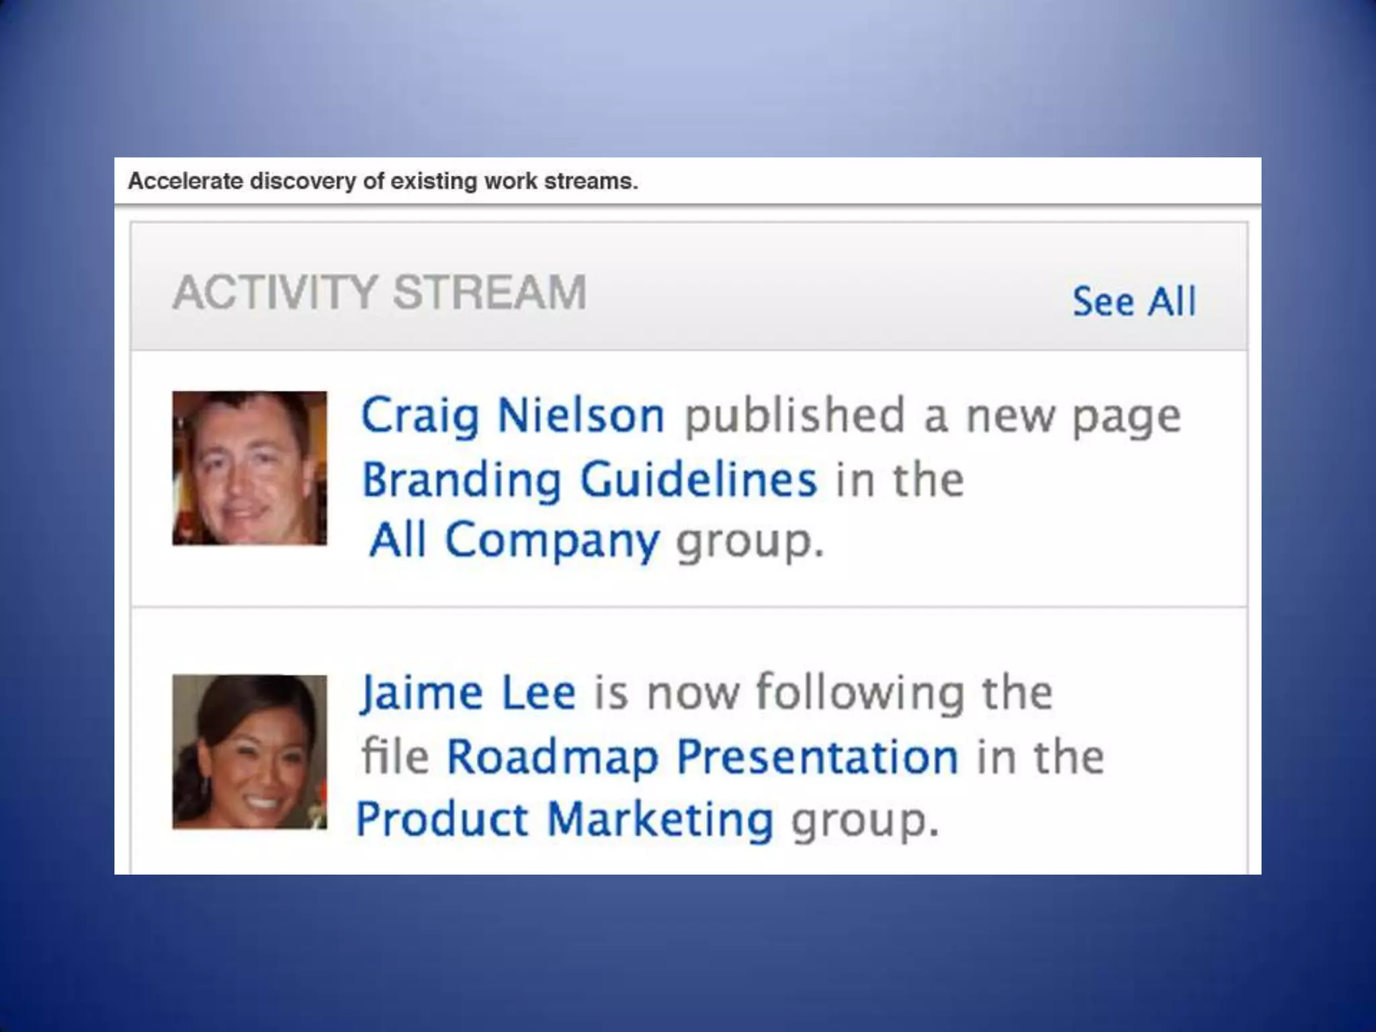Go to the Product Marketing group

[564, 820]
